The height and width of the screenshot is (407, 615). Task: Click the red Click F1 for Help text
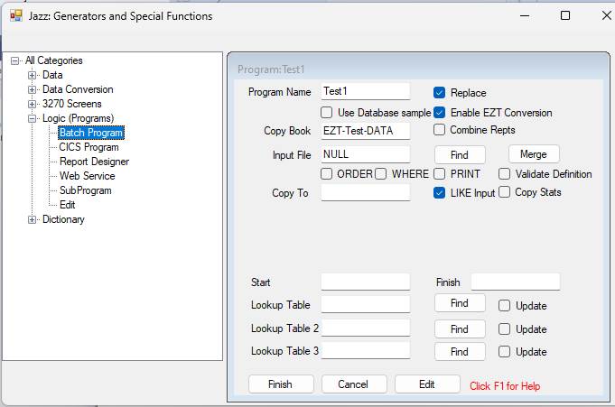coord(505,386)
